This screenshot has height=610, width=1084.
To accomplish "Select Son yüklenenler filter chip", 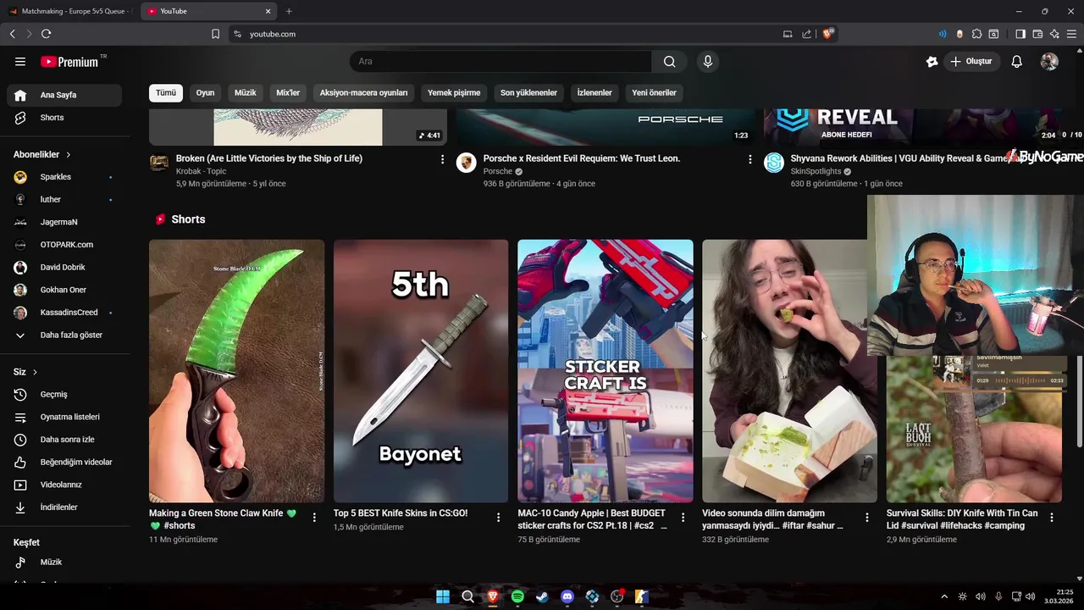I will pos(528,93).
